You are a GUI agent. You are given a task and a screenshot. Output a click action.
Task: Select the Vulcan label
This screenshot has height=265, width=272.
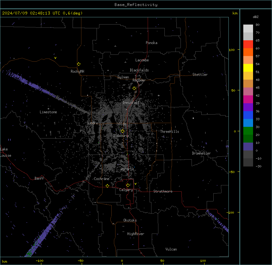pos(171,249)
